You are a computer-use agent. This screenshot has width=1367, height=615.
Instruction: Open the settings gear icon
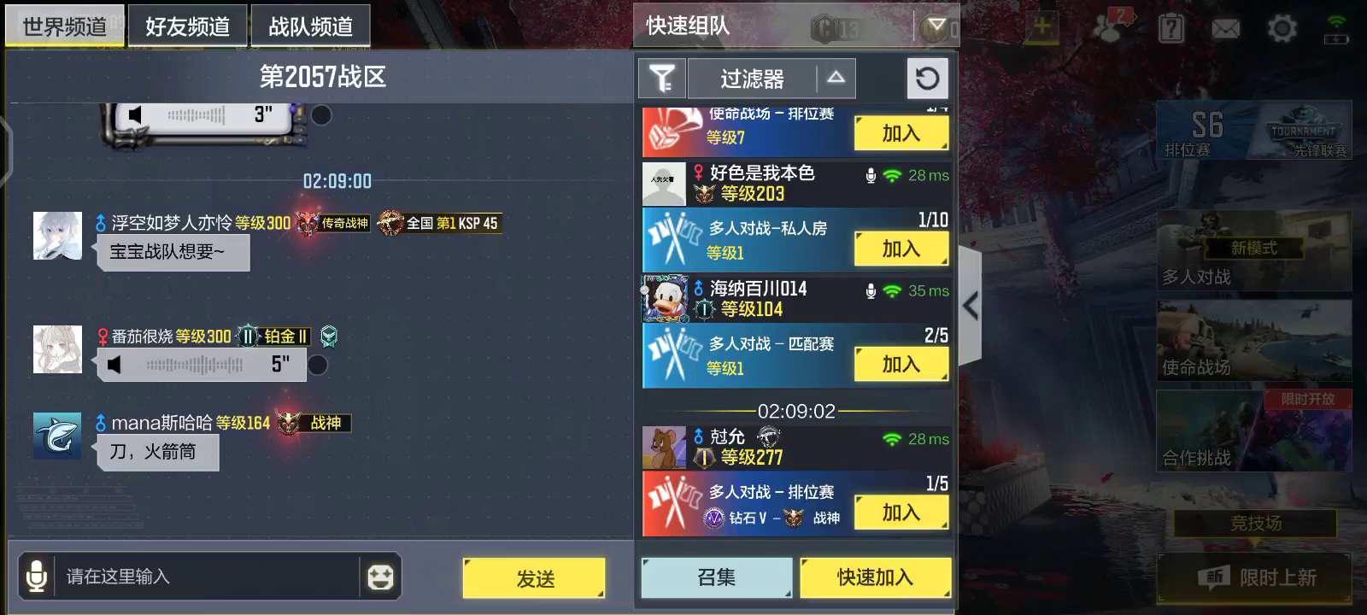1282,29
